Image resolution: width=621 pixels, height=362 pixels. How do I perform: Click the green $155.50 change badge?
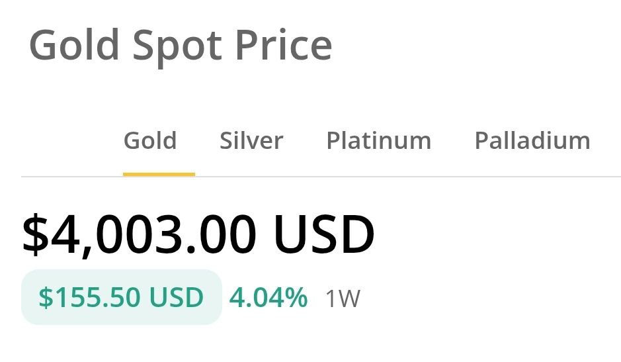point(121,298)
